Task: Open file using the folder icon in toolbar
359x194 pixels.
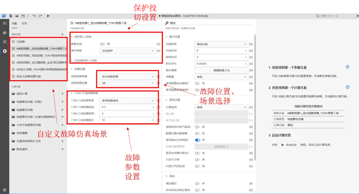Action: pyautogui.click(x=17, y=16)
